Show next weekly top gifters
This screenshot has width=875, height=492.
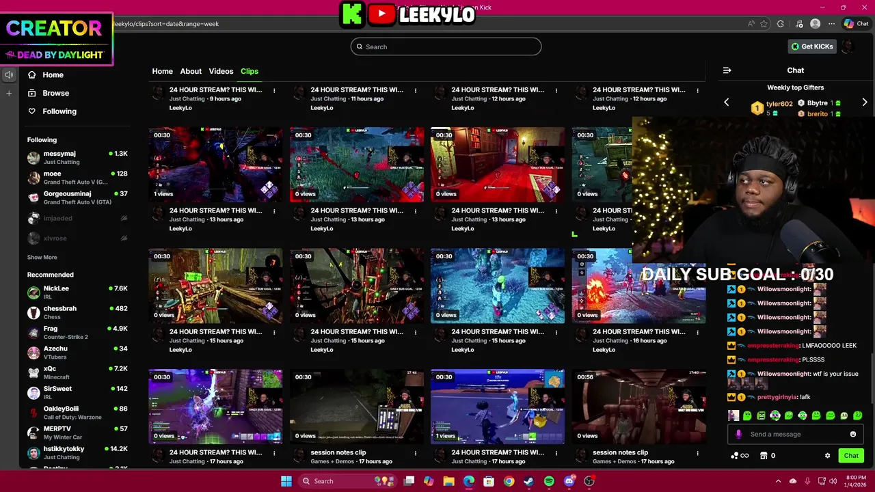[865, 102]
